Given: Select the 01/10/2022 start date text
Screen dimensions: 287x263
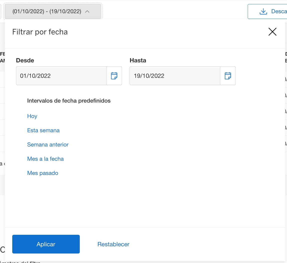Looking at the screenshot, I should coord(35,76).
